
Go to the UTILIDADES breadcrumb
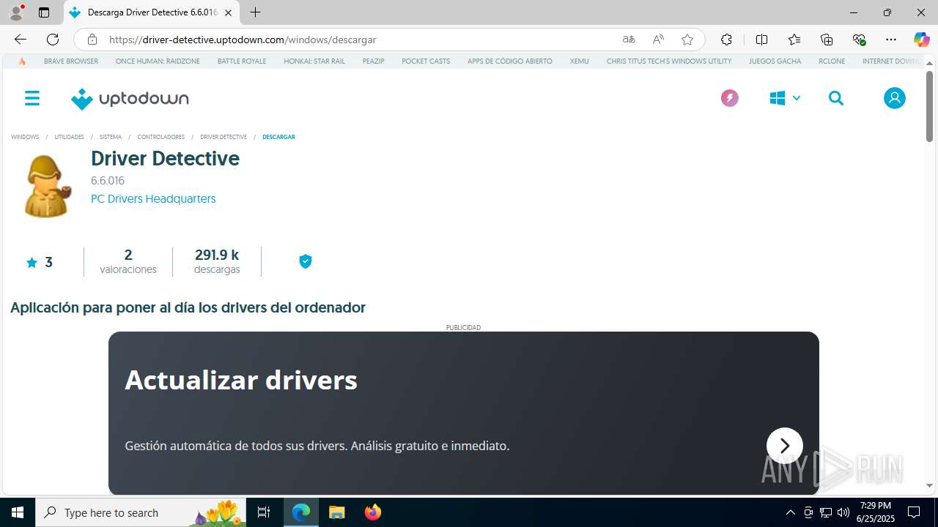pyautogui.click(x=69, y=137)
